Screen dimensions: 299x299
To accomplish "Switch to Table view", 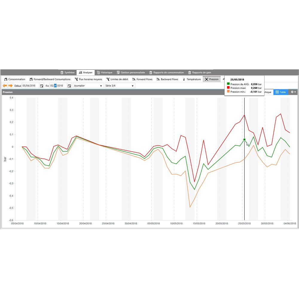I will (281, 92).
